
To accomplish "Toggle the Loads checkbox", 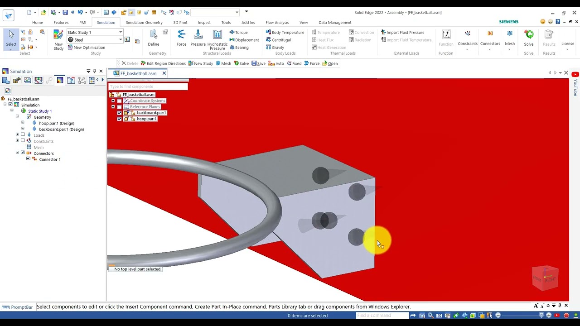I will [23, 134].
